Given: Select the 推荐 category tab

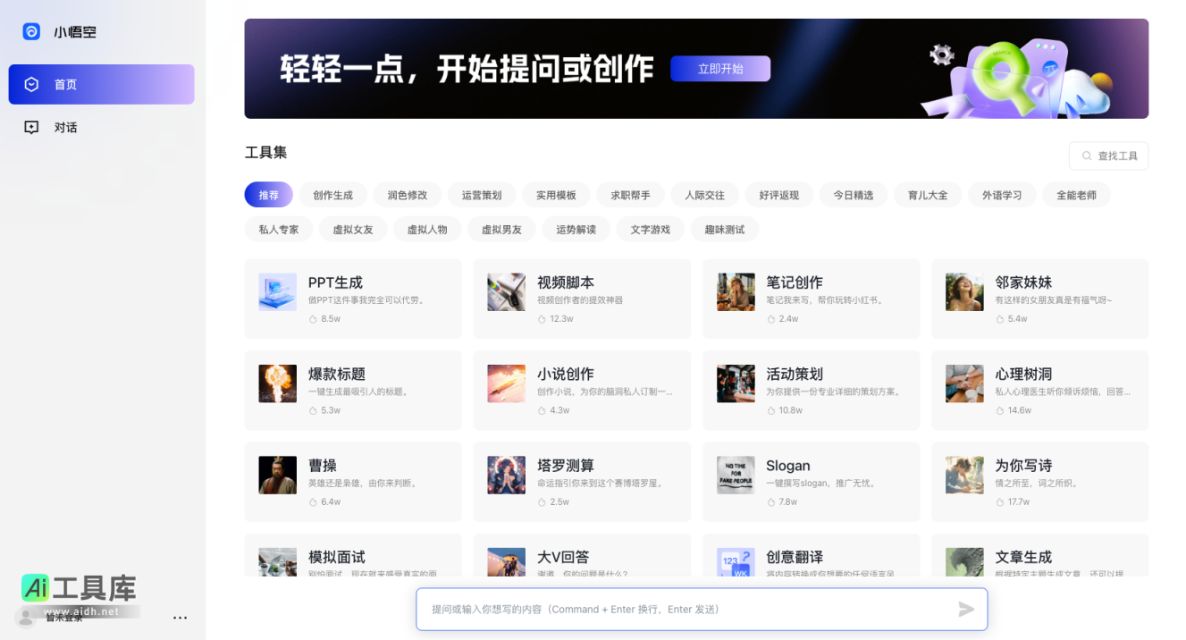Looking at the screenshot, I should (268, 194).
